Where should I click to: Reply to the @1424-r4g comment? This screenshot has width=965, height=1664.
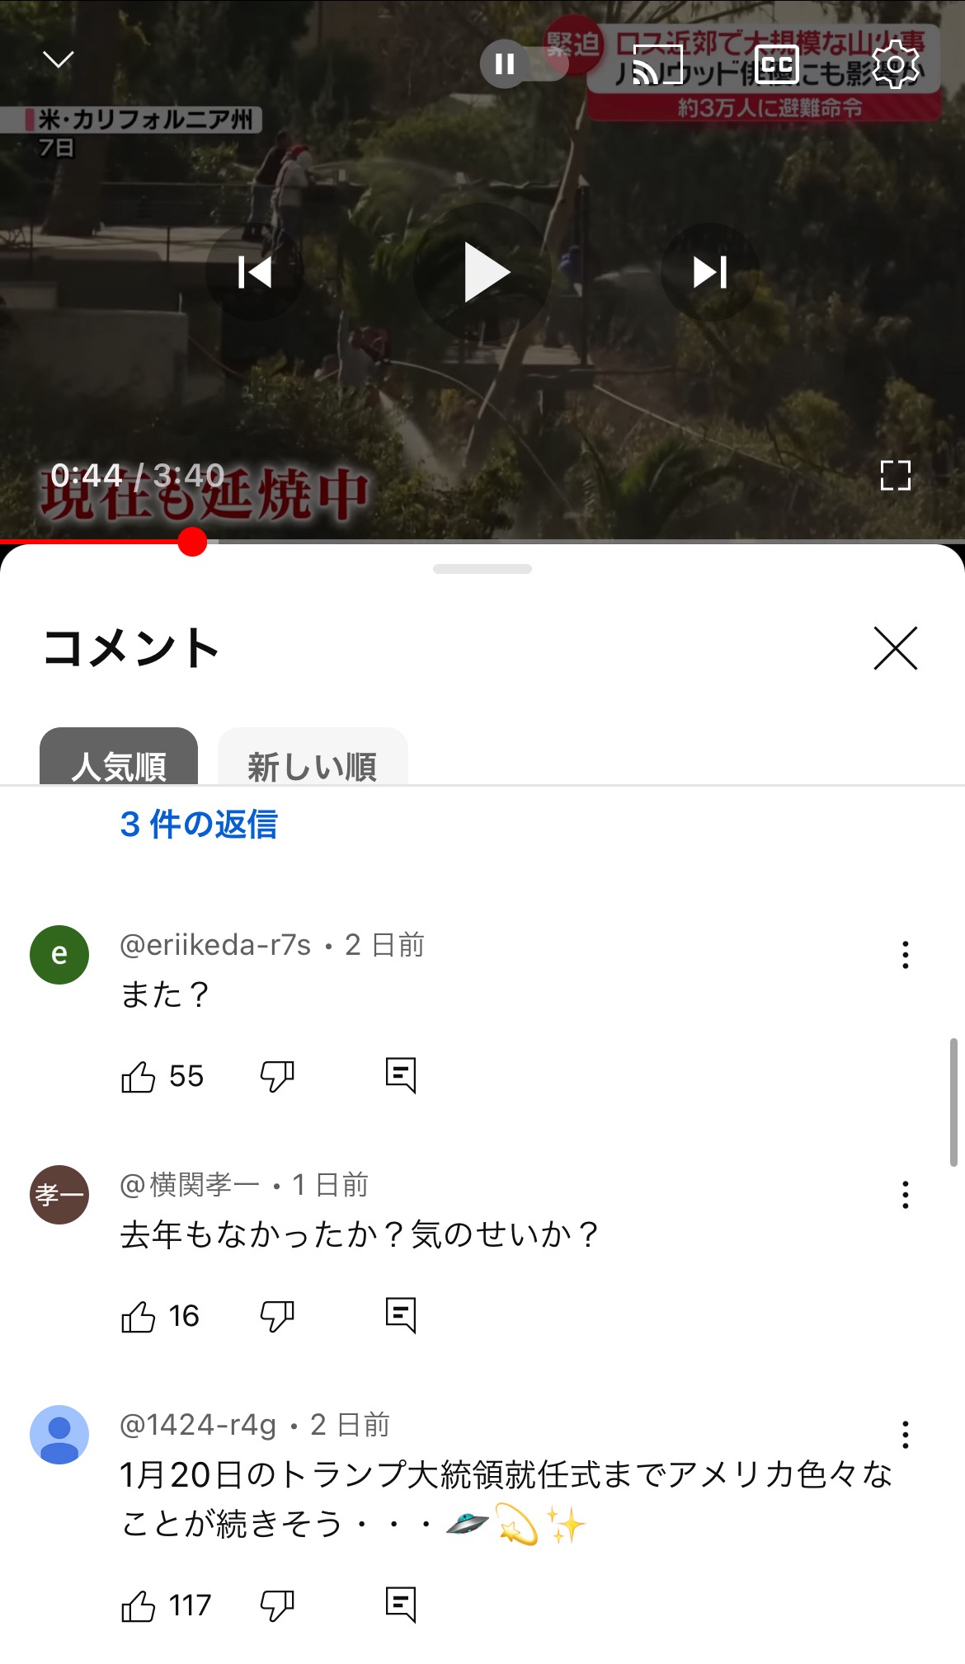click(x=401, y=1605)
